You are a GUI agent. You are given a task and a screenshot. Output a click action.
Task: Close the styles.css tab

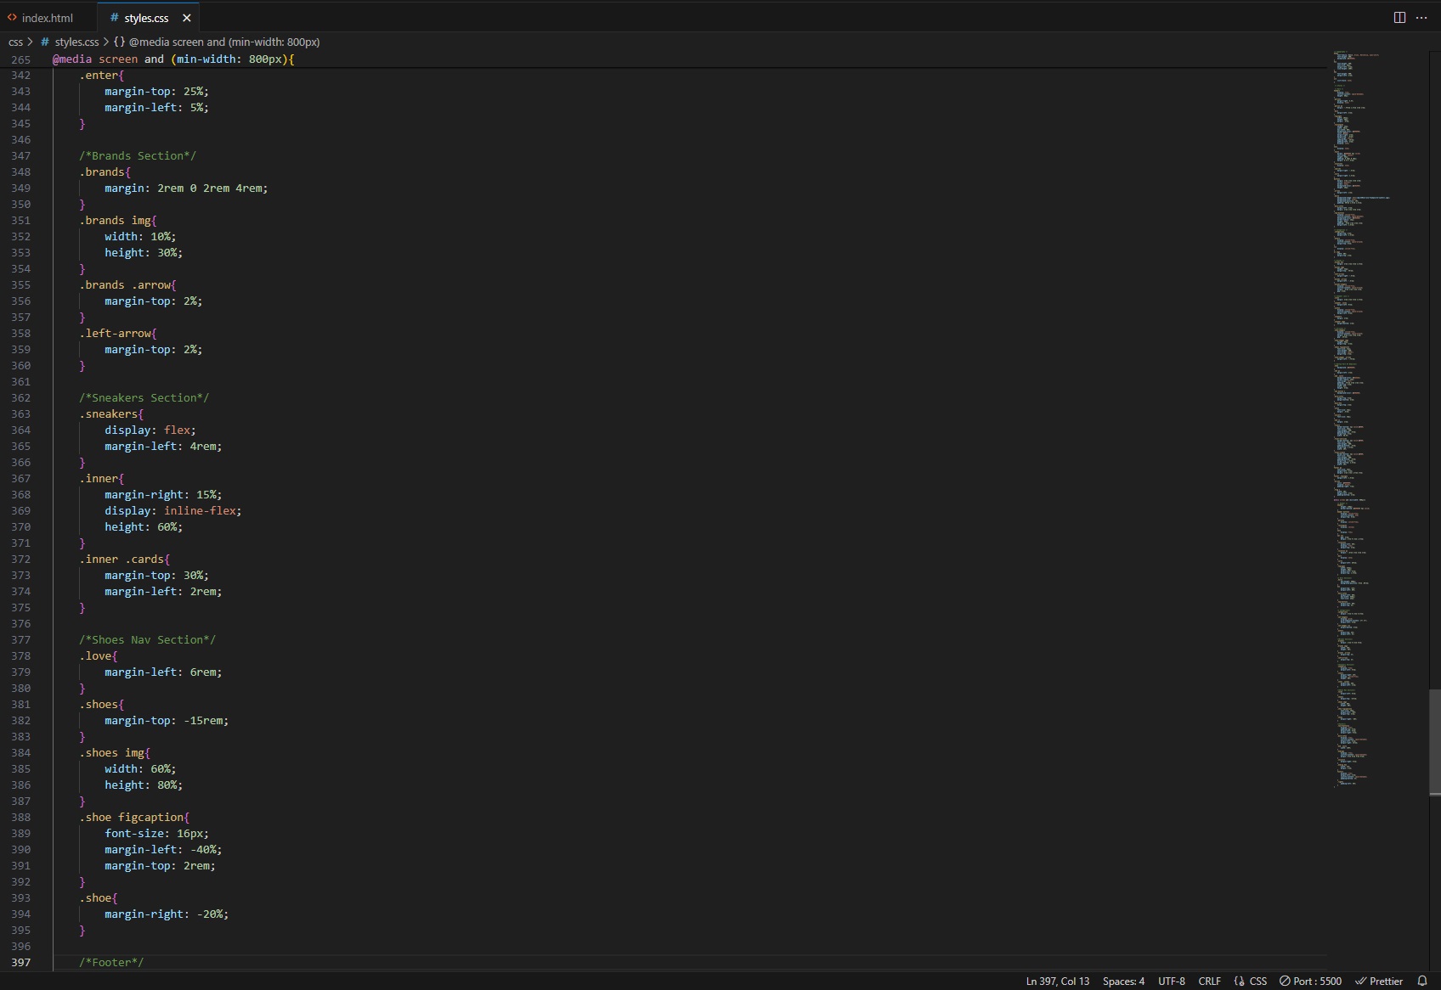click(x=187, y=18)
